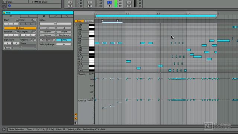Image resolution: width=238 pixels, height=134 pixels.
Task: Click the second orange lane toggle icon
Action: [x=76, y=118]
